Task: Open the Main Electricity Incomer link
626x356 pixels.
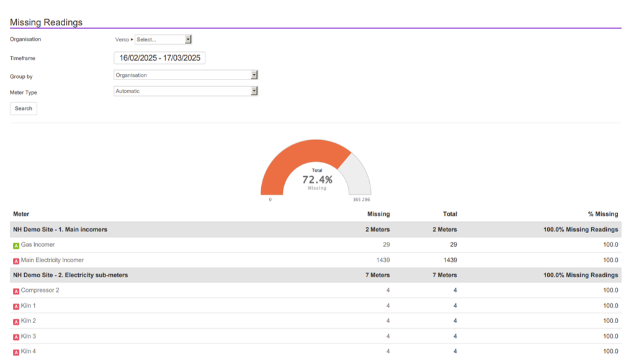Action: pos(52,260)
